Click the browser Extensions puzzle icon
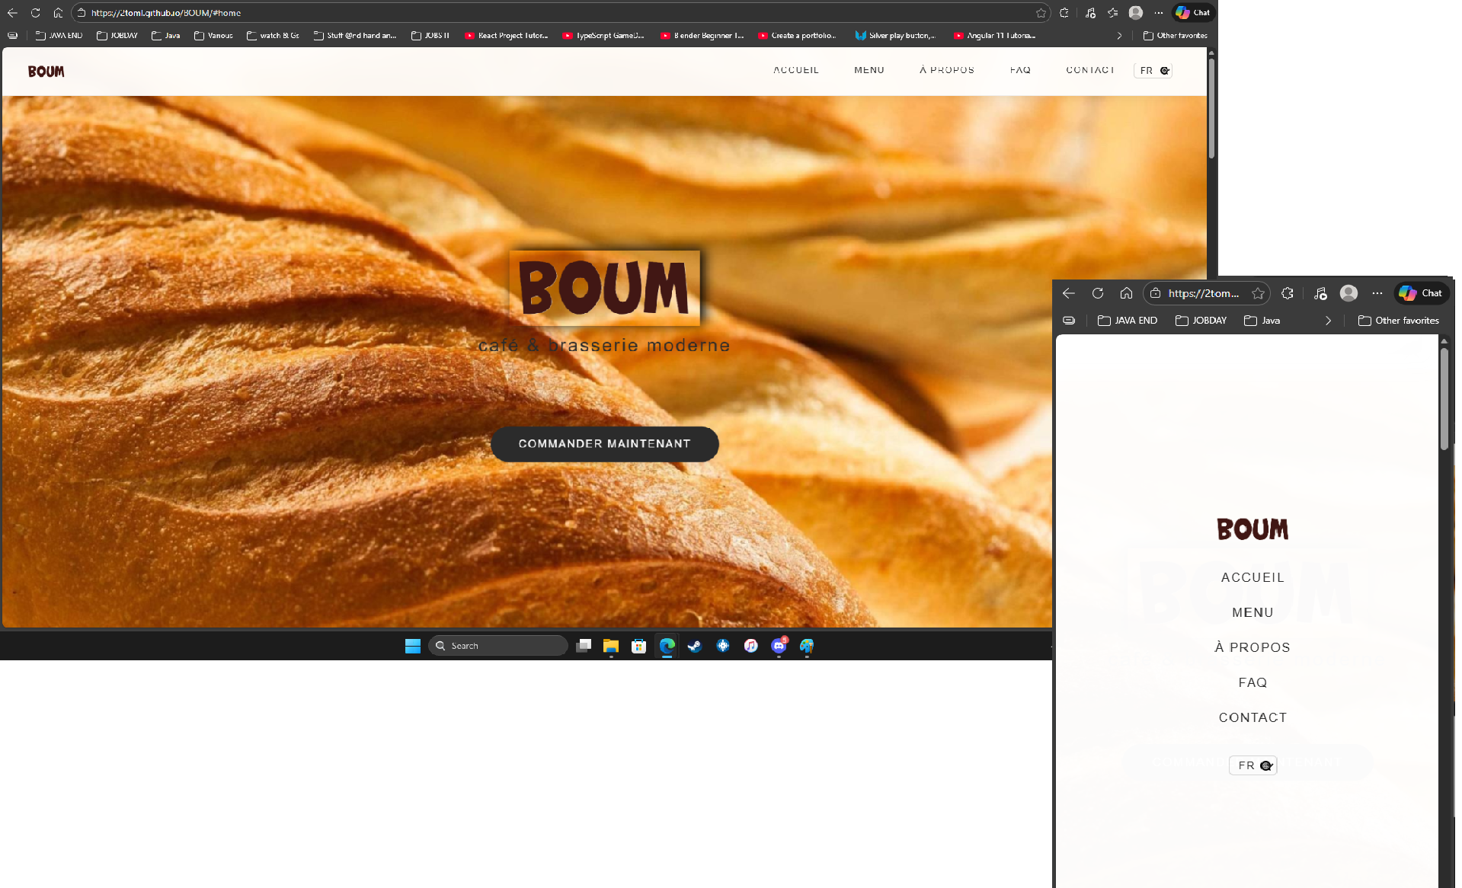 [1064, 13]
